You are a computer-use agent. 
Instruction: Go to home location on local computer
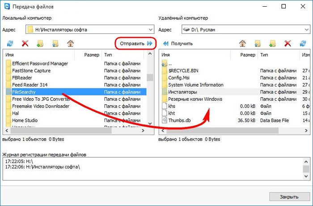pyautogui.click(x=70, y=43)
